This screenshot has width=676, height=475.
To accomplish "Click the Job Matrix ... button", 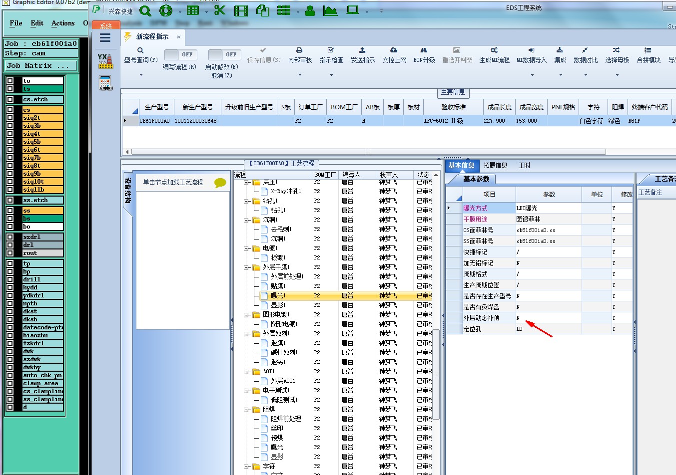I will pos(41,65).
